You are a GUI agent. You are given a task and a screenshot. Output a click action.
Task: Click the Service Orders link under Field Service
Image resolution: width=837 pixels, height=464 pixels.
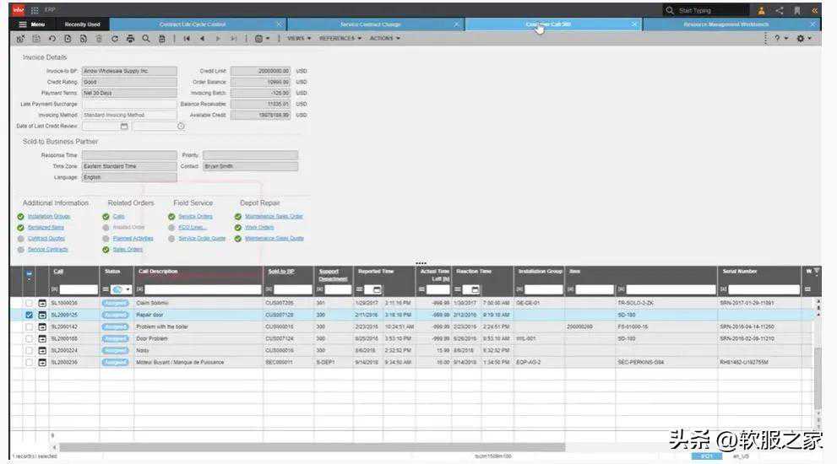tap(194, 217)
